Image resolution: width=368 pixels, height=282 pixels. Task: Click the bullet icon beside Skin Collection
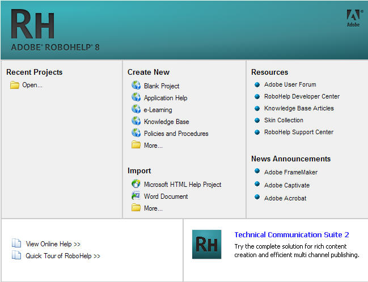pyautogui.click(x=257, y=121)
